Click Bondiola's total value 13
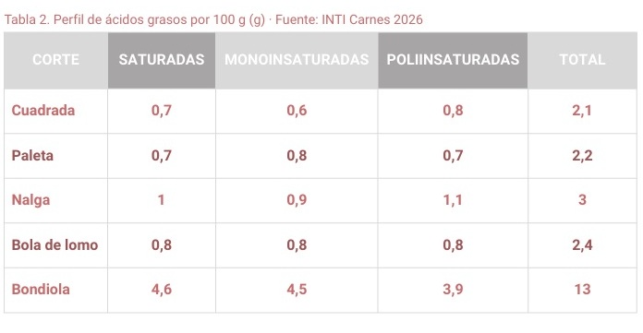This screenshot has height=333, width=643. click(x=582, y=290)
